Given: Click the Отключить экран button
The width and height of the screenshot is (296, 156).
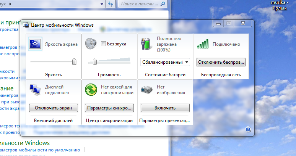Looking at the screenshot, I should click(54, 108).
